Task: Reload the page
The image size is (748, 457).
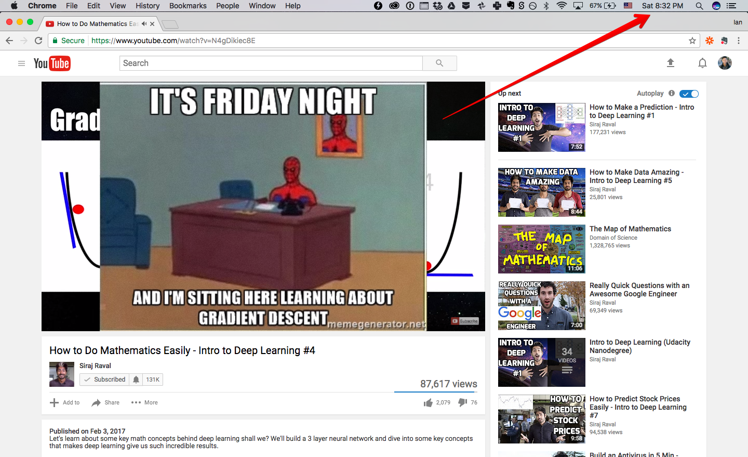Action: [x=38, y=41]
